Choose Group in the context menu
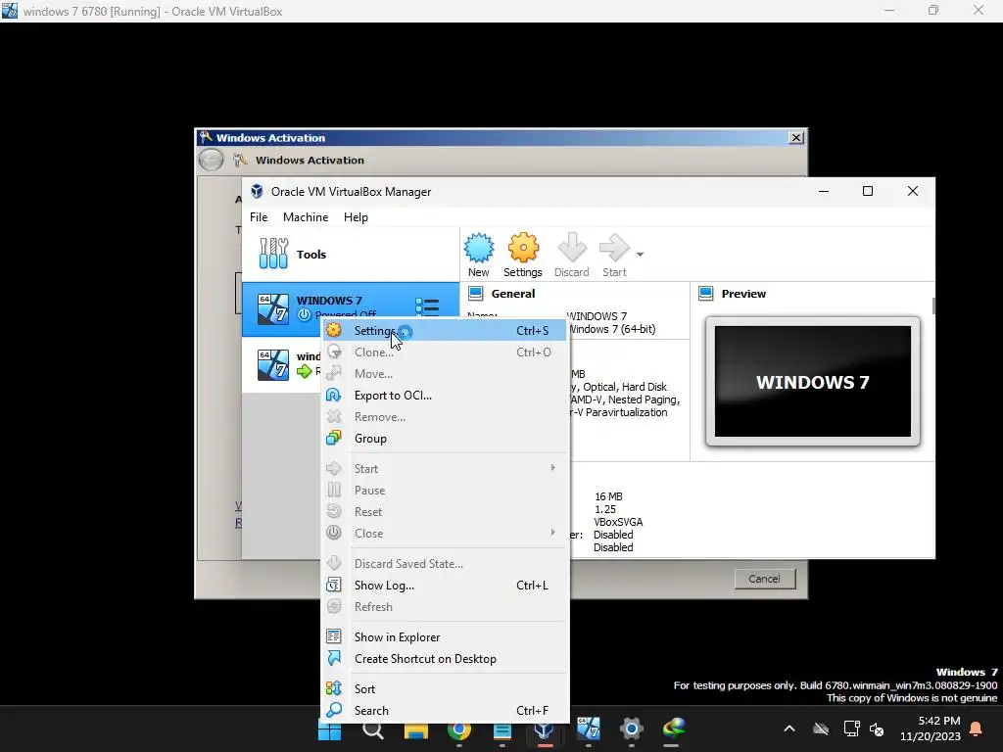Image resolution: width=1003 pixels, height=752 pixels. point(444,439)
